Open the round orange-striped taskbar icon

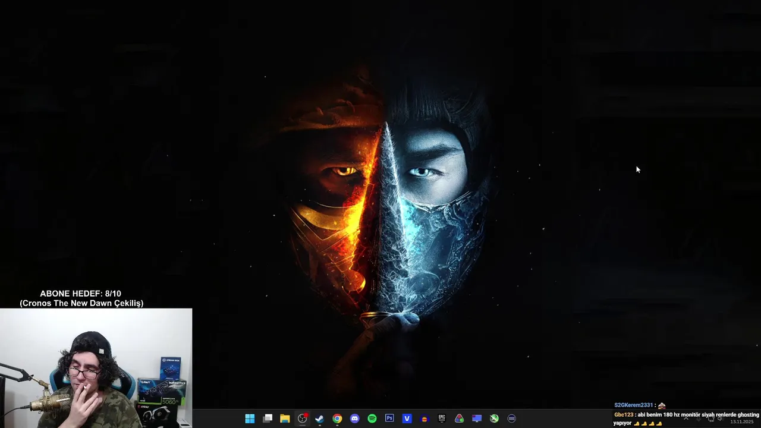pos(424,418)
